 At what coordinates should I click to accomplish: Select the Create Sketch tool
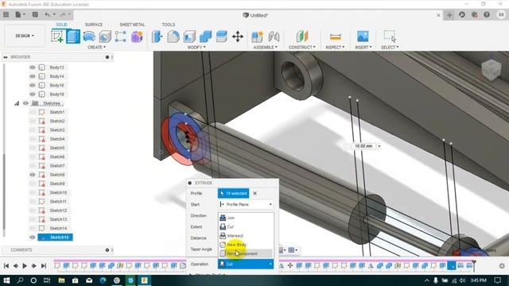tap(57, 37)
